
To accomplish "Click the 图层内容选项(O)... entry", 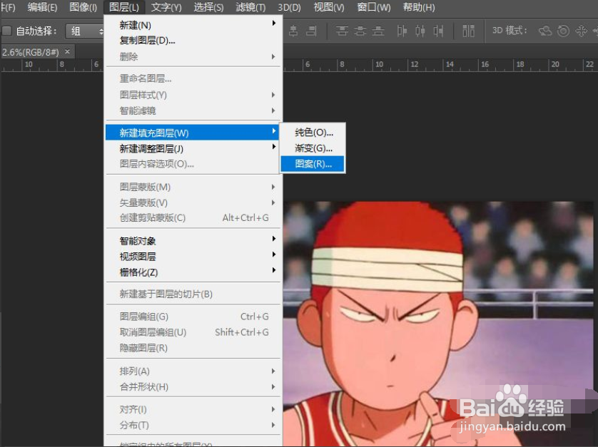I will click(x=193, y=164).
